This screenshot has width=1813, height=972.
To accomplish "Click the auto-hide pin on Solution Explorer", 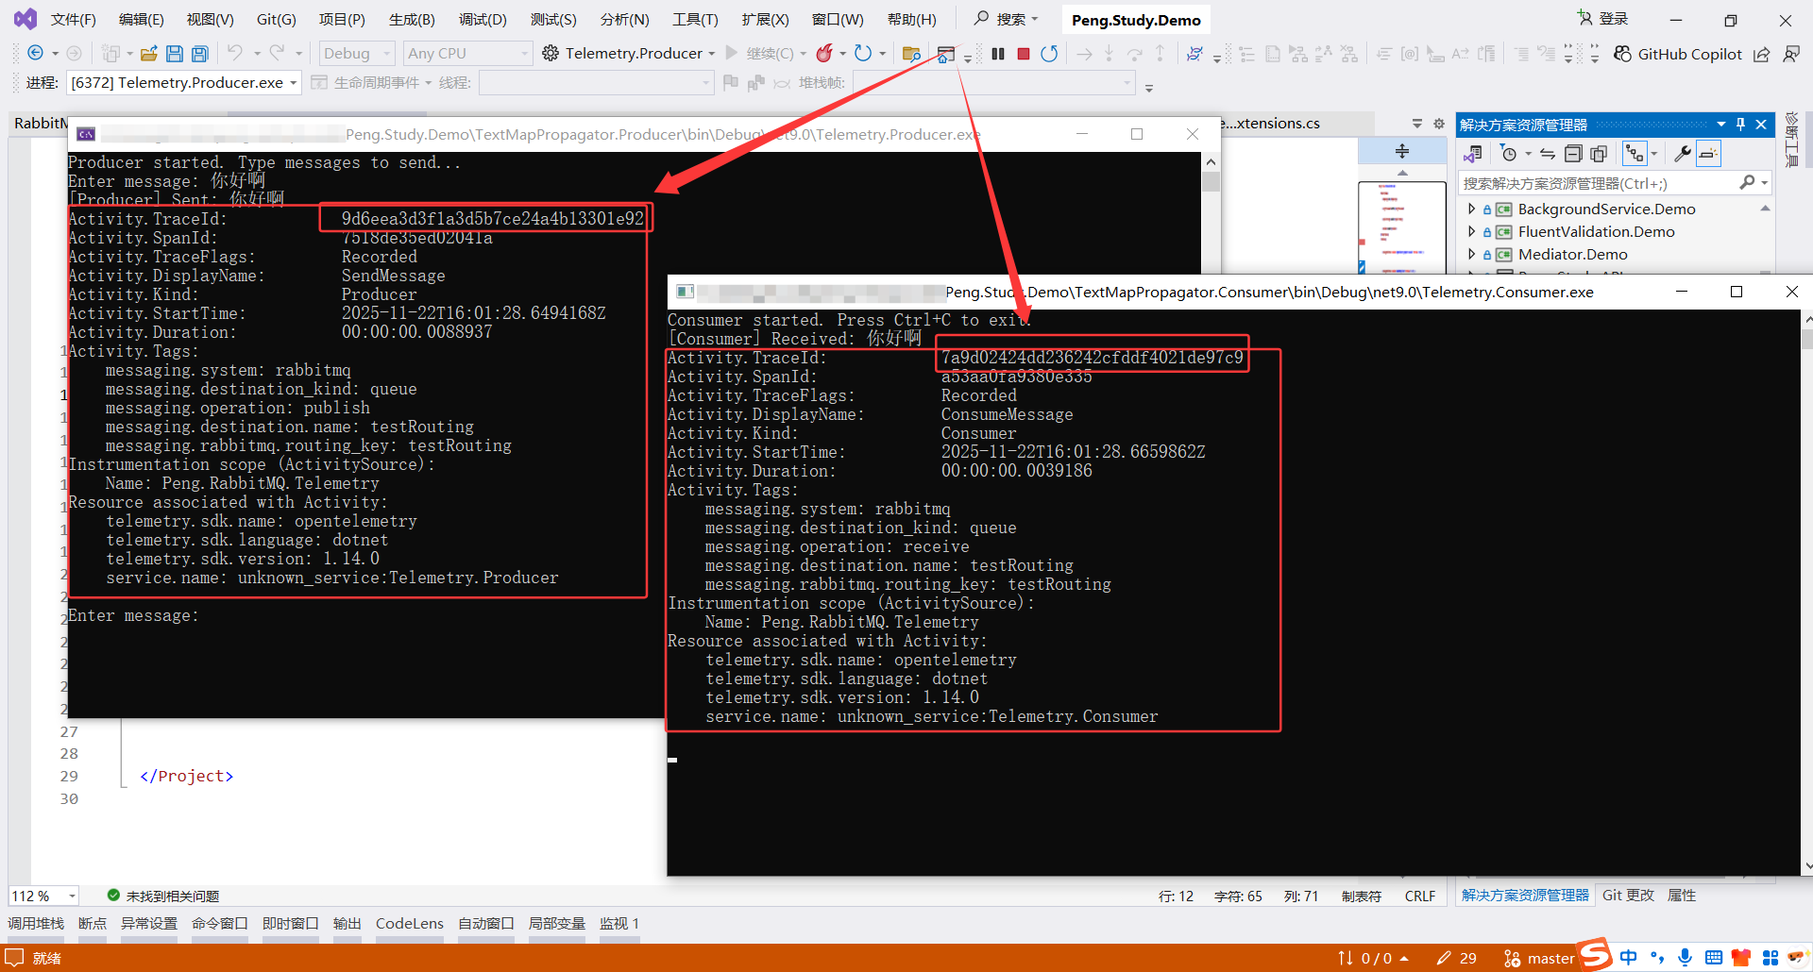I will (x=1740, y=125).
